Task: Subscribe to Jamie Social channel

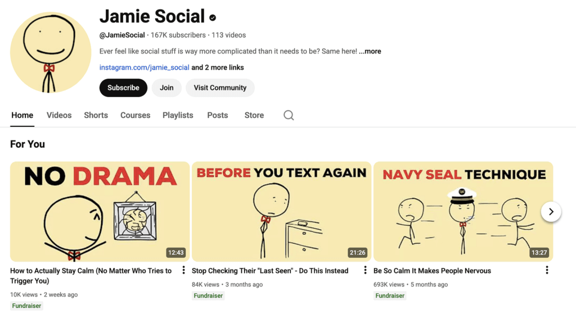Action: pyautogui.click(x=123, y=88)
